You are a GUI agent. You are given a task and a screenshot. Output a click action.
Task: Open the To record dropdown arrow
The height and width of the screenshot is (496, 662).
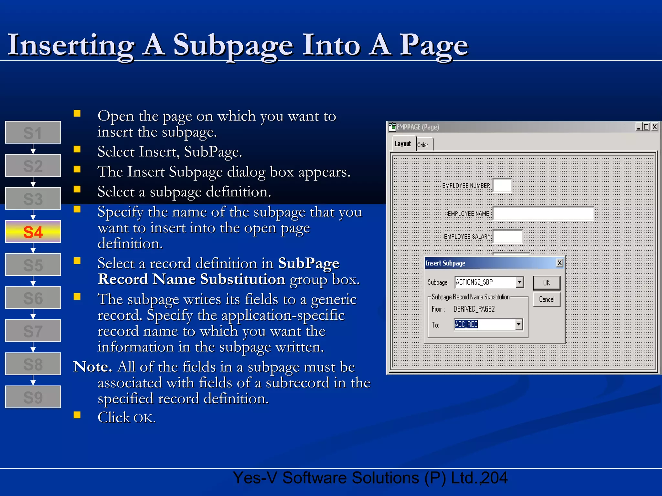click(x=518, y=324)
